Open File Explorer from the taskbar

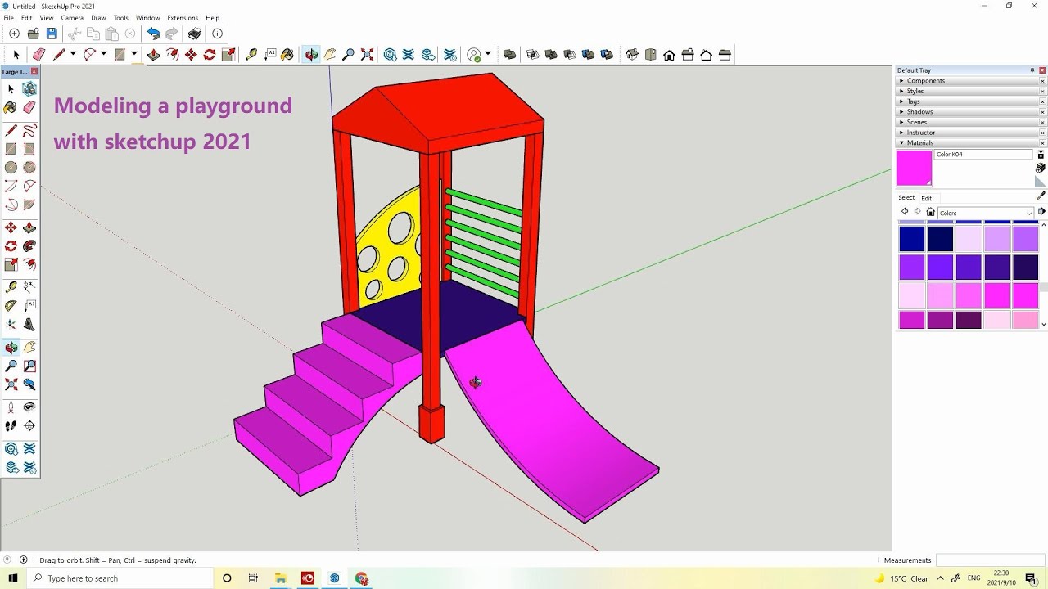click(x=280, y=578)
